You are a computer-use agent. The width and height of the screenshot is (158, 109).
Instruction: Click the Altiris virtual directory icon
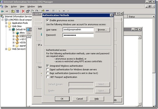coord(17,33)
